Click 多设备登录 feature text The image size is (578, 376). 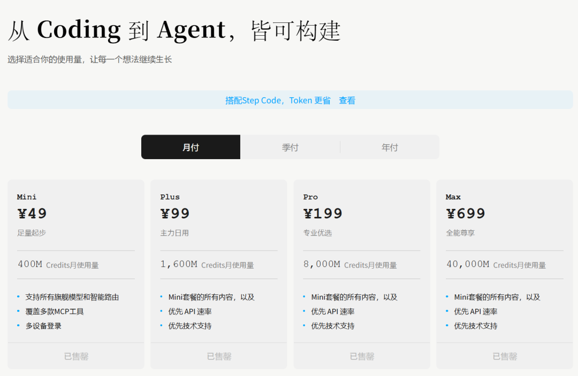coord(43,326)
